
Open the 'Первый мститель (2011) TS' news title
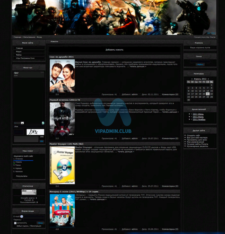tap(65, 100)
